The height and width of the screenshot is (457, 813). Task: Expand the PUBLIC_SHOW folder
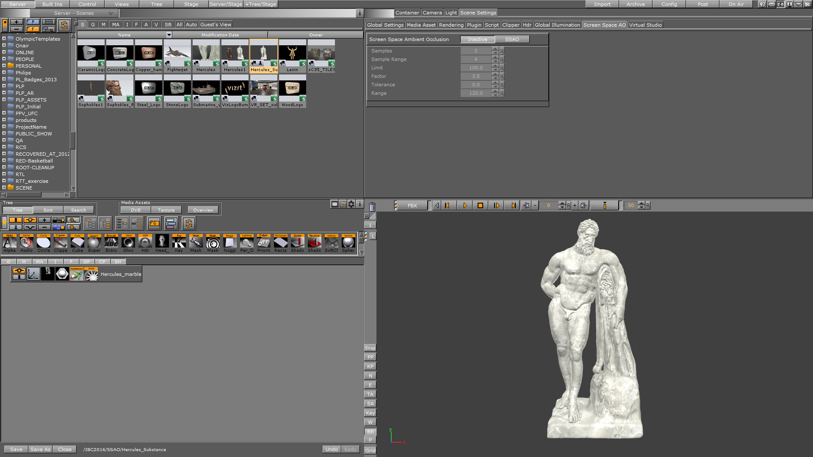pos(4,133)
